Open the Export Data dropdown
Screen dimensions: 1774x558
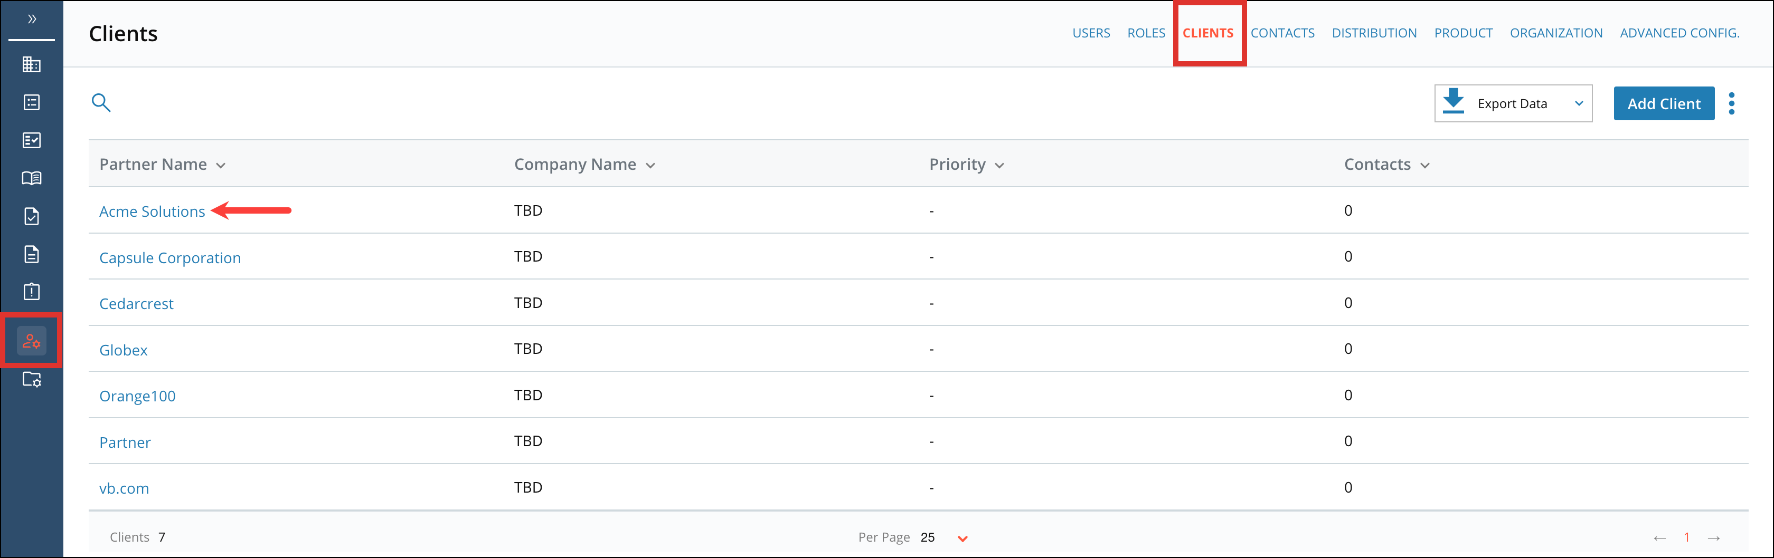point(1513,103)
